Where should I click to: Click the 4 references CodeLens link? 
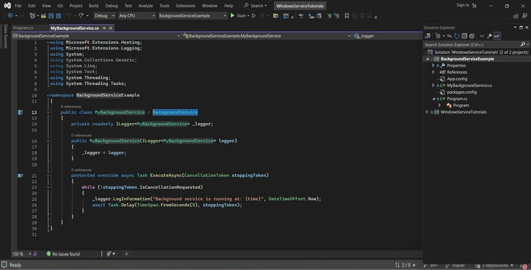coord(71,107)
